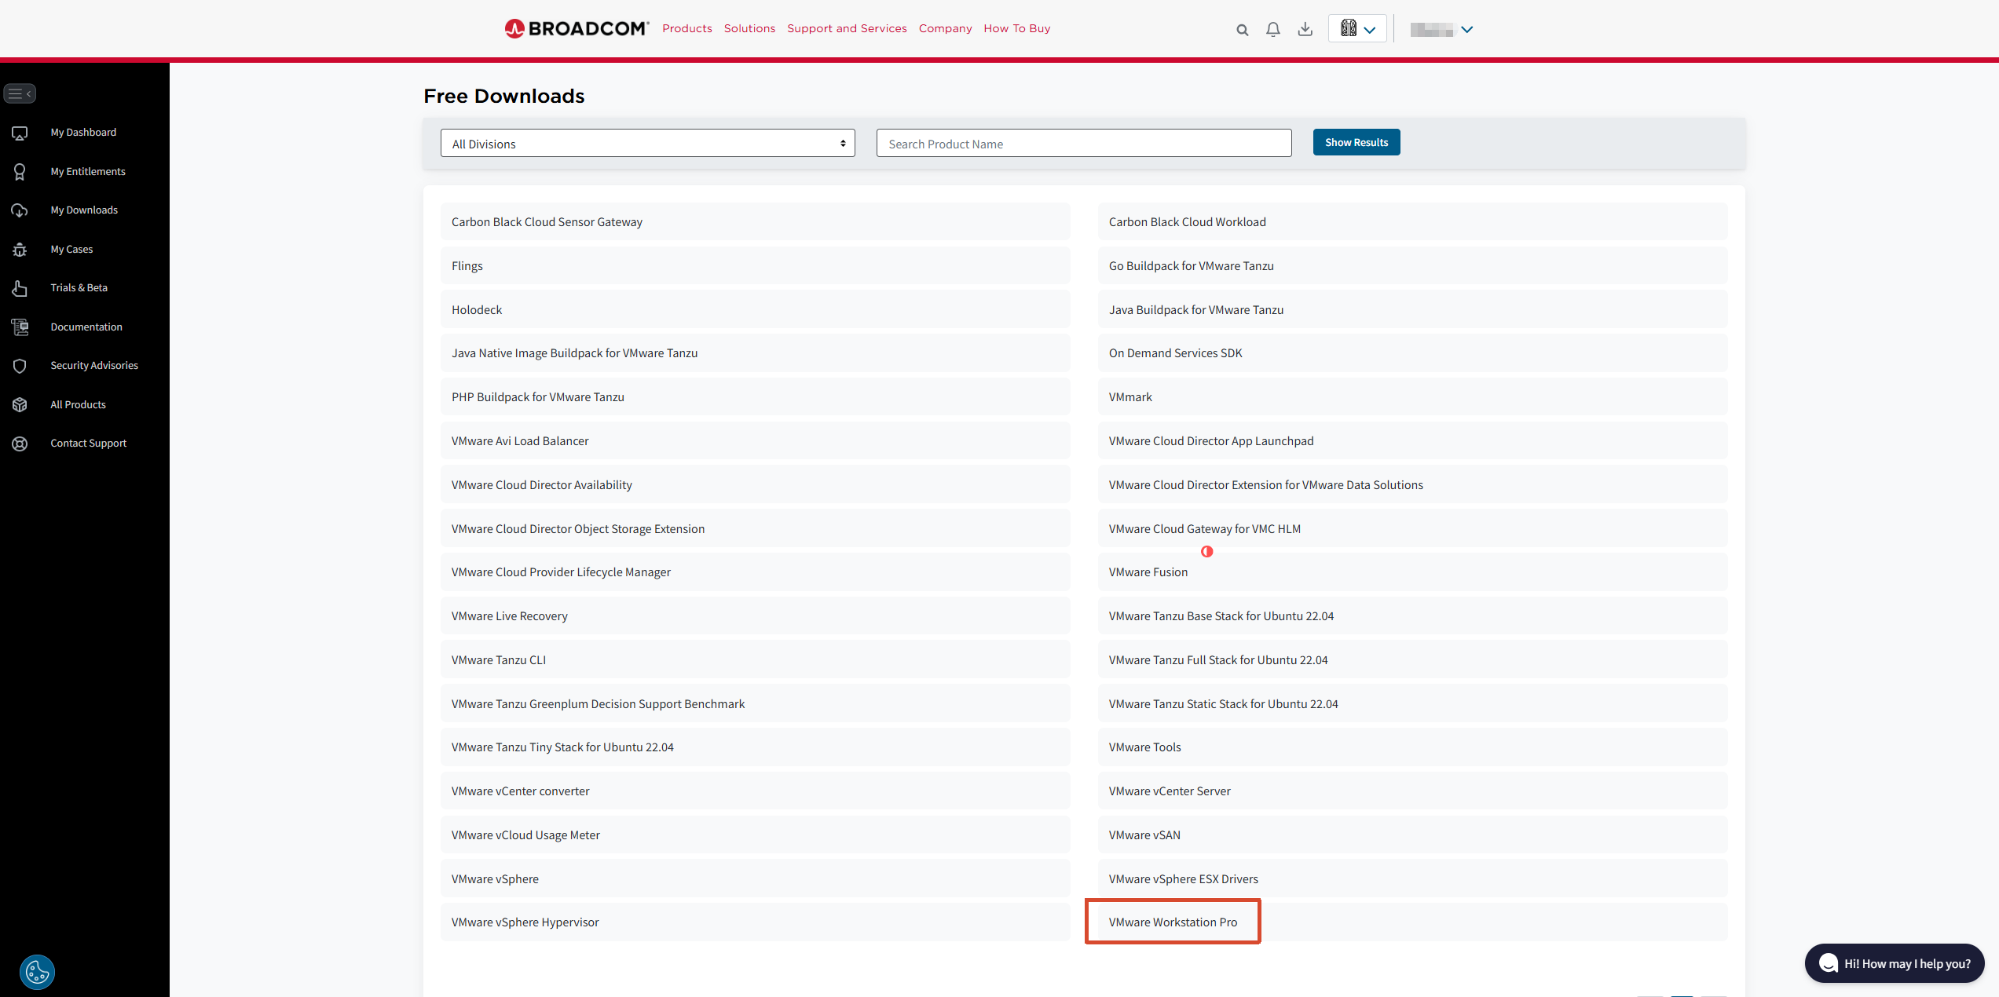Go to My Dashboard
This screenshot has width=1999, height=997.
click(83, 133)
